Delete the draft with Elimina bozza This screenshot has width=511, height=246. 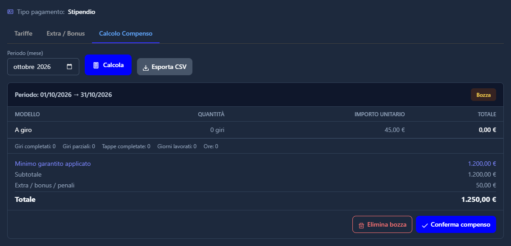pyautogui.click(x=382, y=224)
